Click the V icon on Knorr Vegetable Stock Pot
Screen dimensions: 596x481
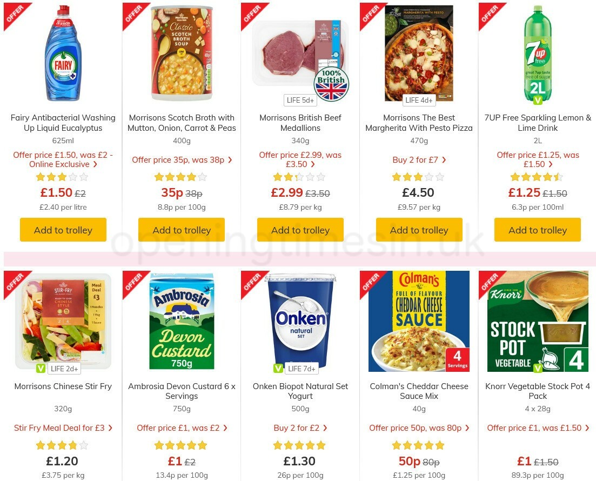click(x=537, y=368)
